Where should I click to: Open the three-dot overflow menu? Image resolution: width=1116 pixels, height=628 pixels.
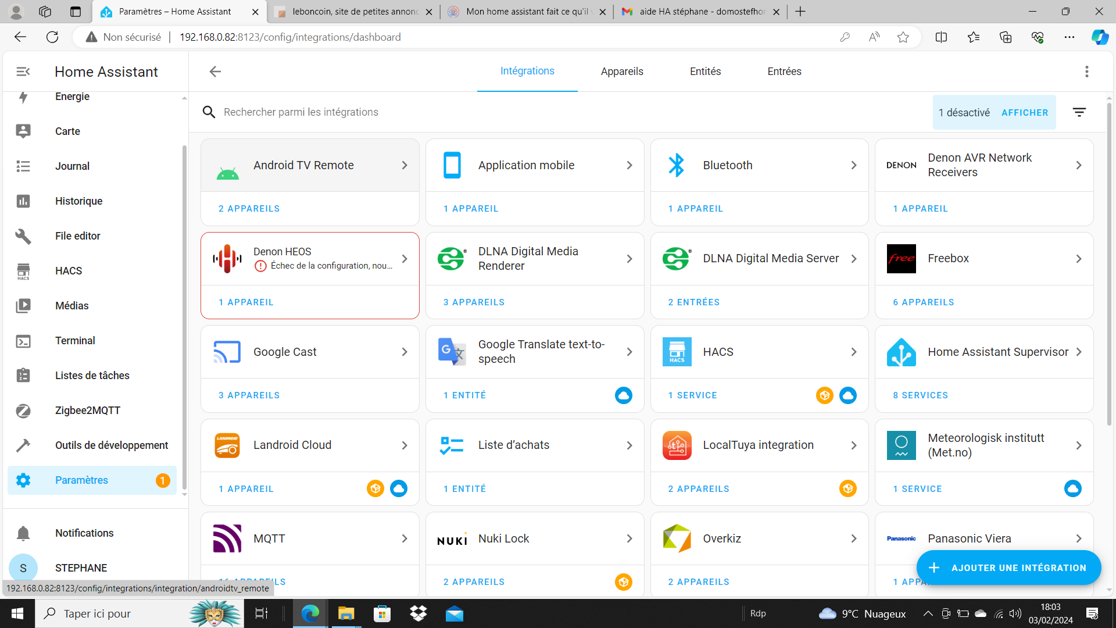(x=1086, y=72)
